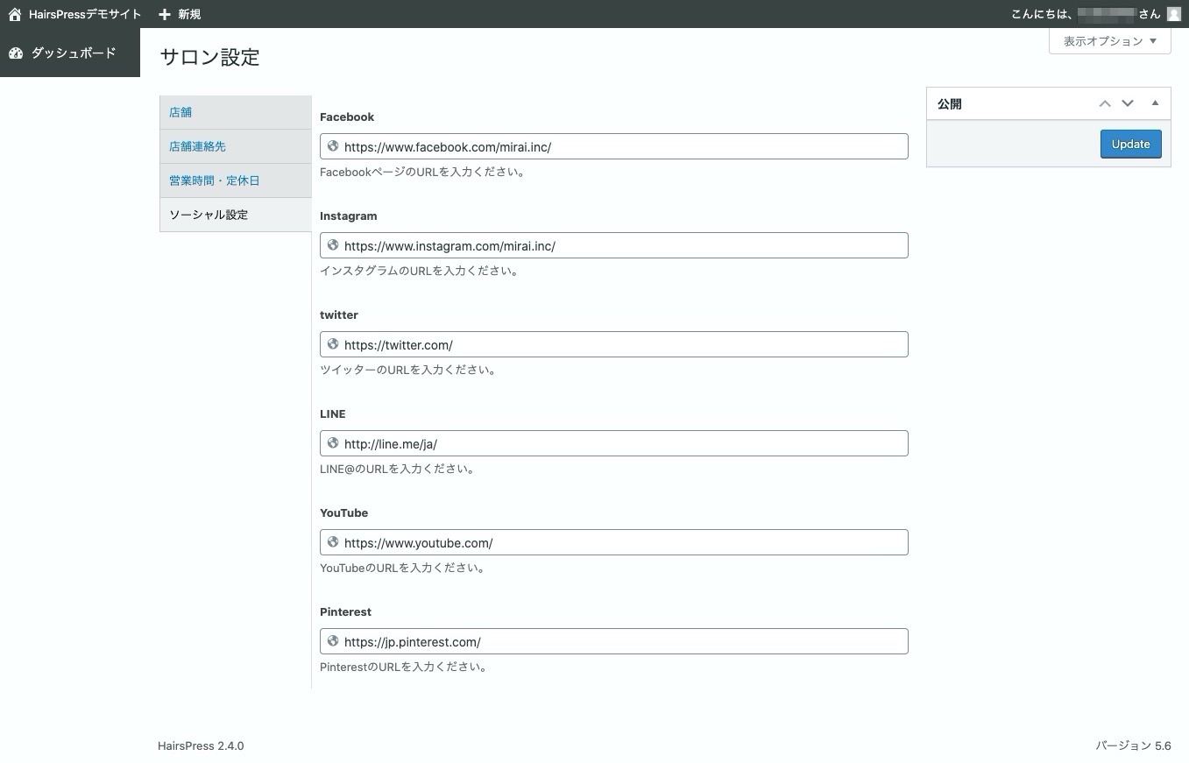Open ダッシュボード from the sidebar
This screenshot has height=763, width=1189.
tap(73, 53)
